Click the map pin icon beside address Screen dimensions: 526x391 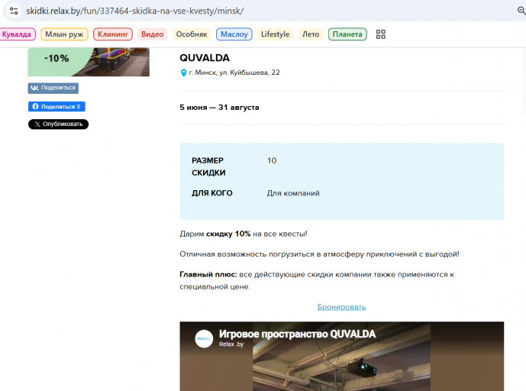coord(183,73)
